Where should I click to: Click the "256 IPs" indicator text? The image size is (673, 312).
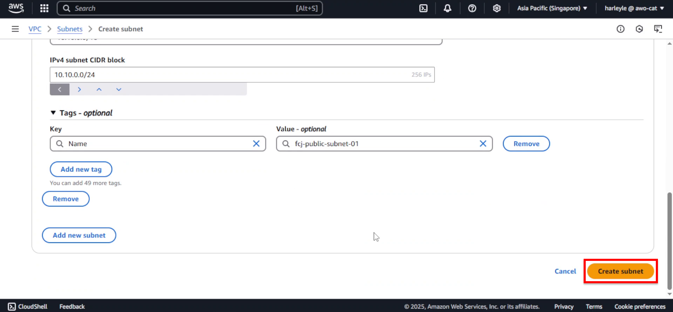point(421,75)
